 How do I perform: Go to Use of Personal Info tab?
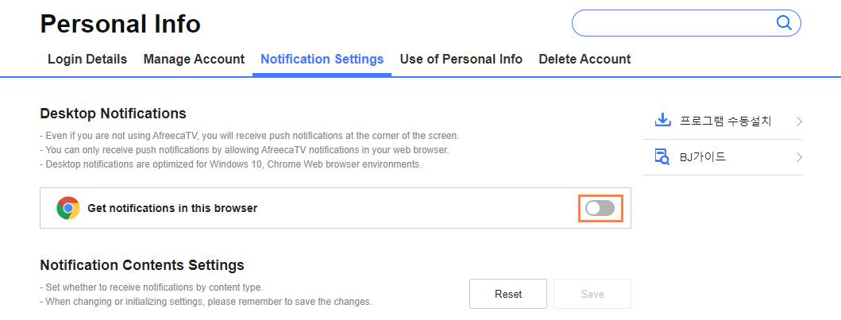[461, 59]
